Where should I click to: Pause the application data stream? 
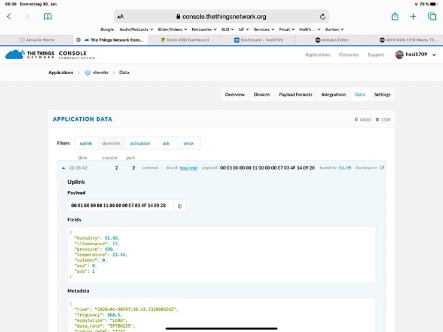[x=363, y=119]
